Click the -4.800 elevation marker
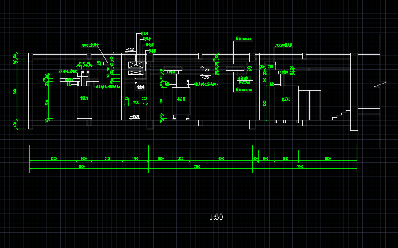The width and height of the screenshot is (398, 248). [134, 117]
